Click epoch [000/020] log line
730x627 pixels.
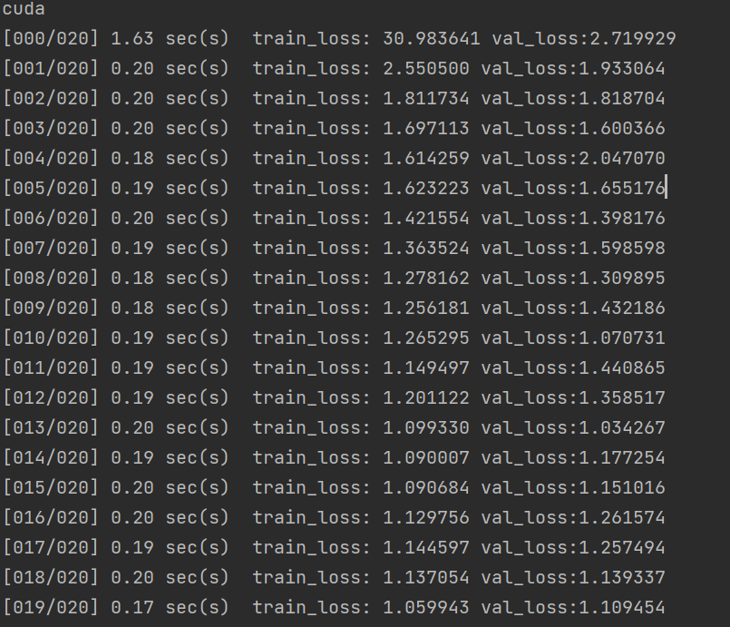coord(339,39)
